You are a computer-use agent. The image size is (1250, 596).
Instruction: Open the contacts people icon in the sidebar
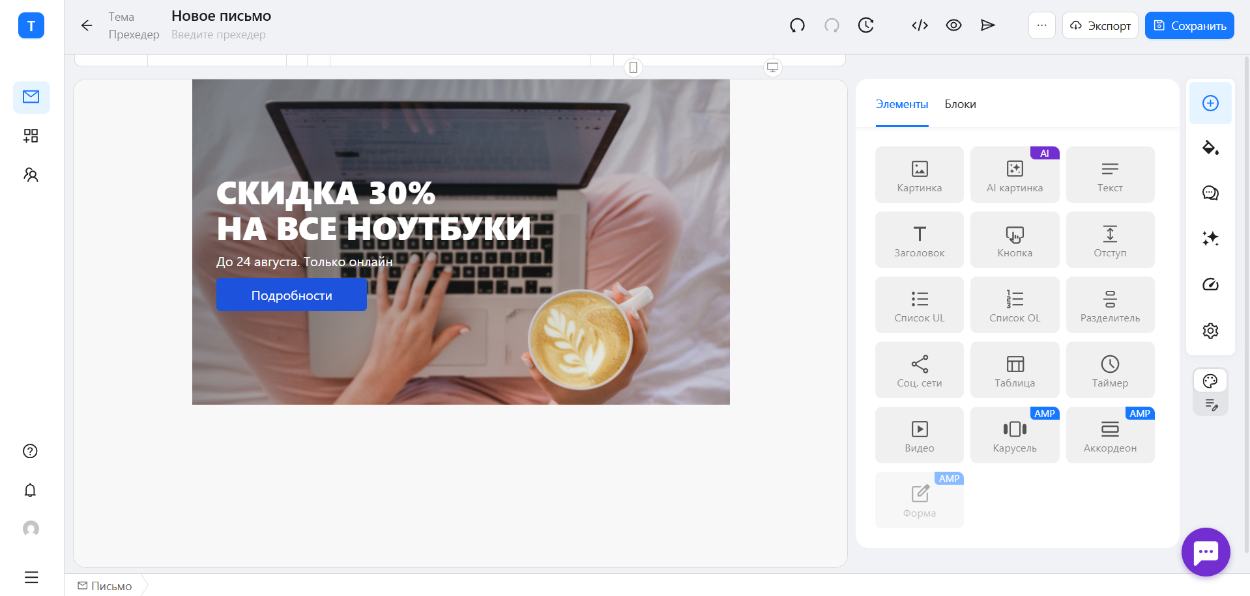[x=31, y=174]
